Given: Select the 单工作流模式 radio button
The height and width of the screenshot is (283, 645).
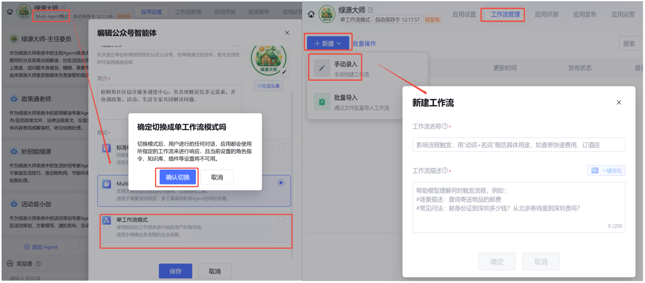Looking at the screenshot, I should 281,219.
